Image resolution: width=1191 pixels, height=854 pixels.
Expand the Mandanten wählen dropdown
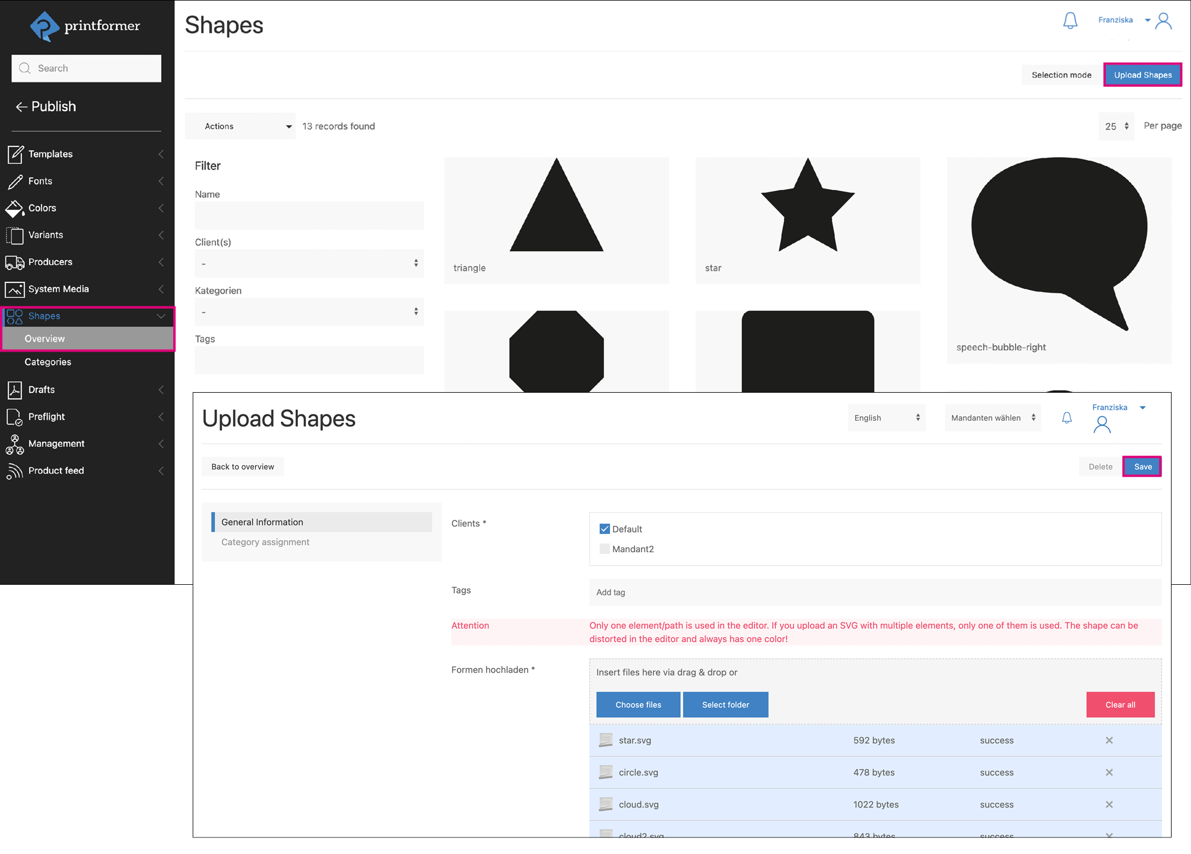point(992,418)
